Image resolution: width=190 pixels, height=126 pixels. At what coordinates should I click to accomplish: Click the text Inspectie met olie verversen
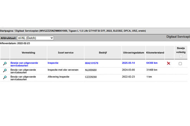point(63,70)
